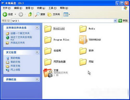Select the locked 文章 encrypted folder icon

(x=48, y=73)
